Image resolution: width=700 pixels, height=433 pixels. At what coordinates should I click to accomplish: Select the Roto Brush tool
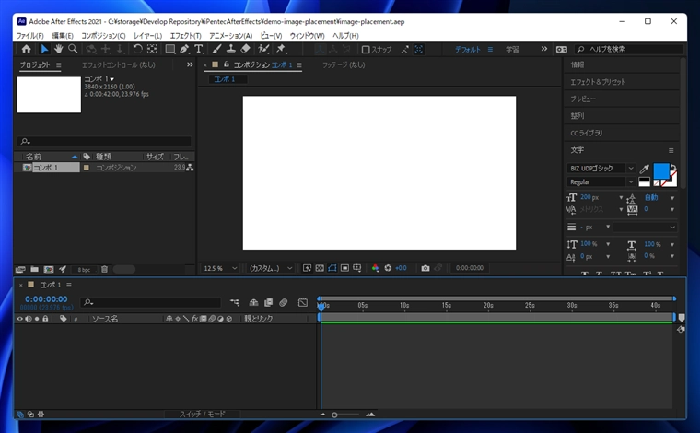[263, 49]
